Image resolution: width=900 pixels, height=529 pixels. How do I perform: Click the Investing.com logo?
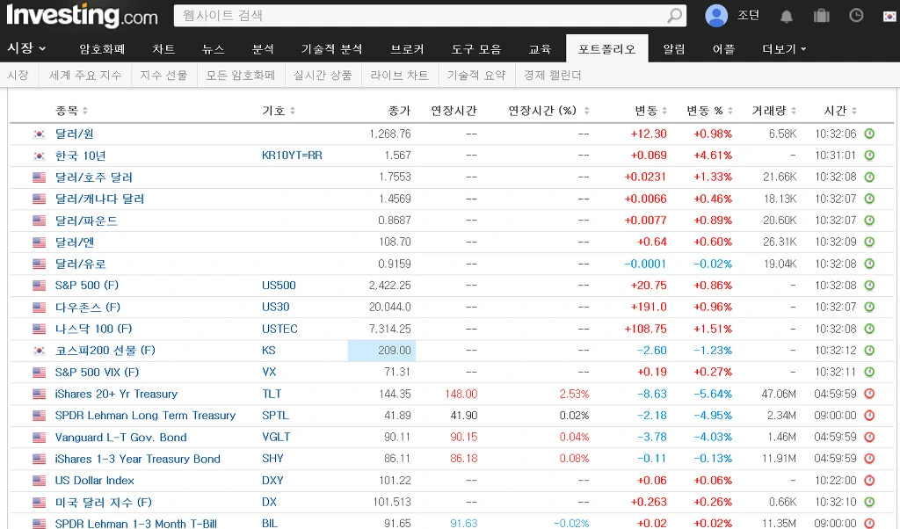click(x=82, y=15)
